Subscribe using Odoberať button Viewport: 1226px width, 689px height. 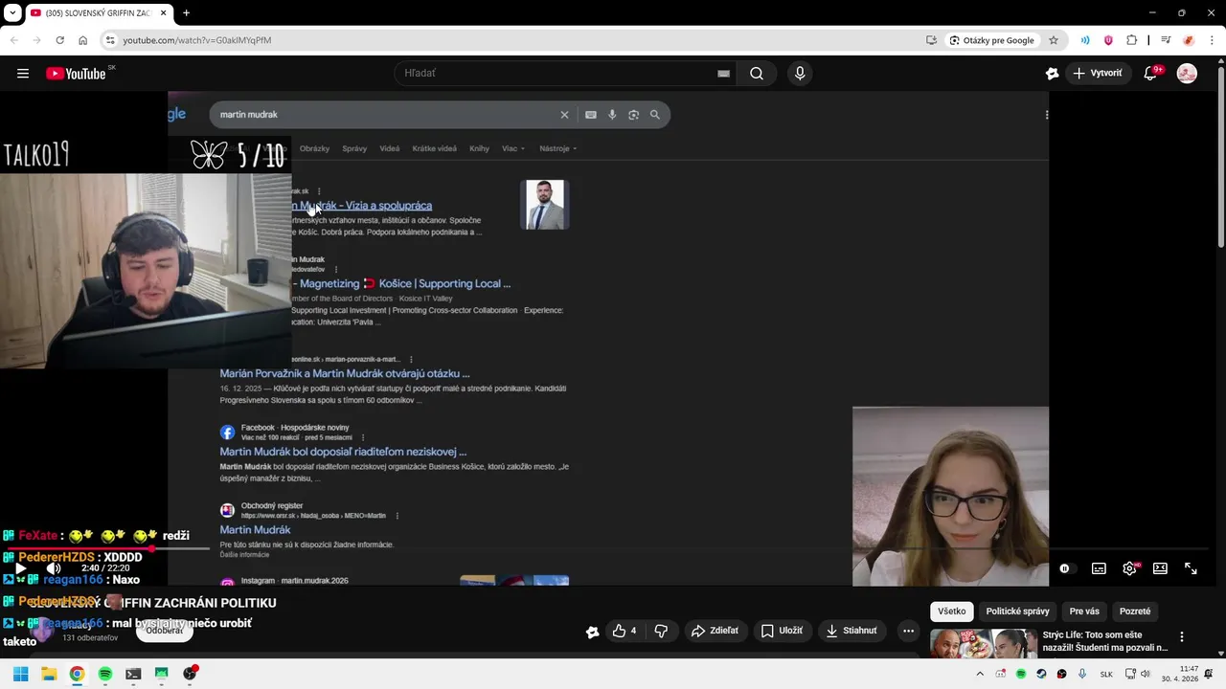click(165, 631)
